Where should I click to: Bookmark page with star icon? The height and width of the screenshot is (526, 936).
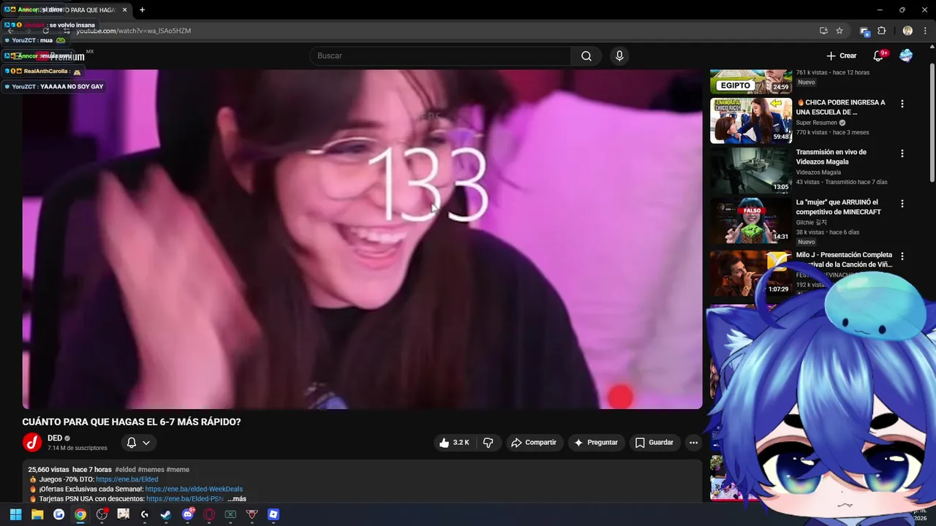[839, 31]
